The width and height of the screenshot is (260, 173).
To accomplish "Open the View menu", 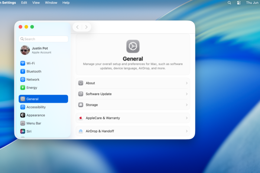I will tap(36, 3).
